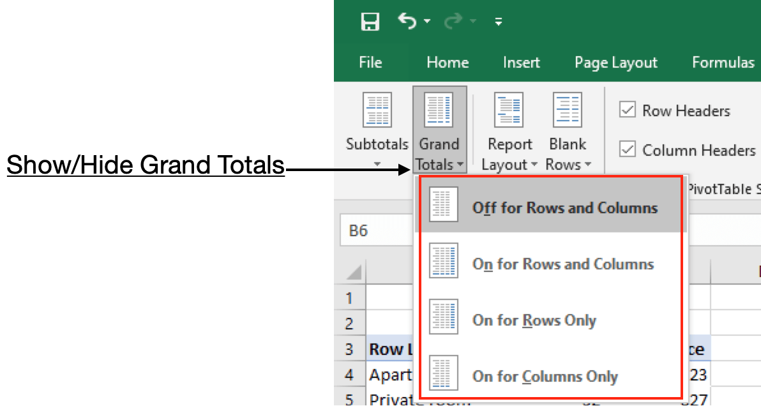
Task: Open the File tab
Action: pos(370,63)
